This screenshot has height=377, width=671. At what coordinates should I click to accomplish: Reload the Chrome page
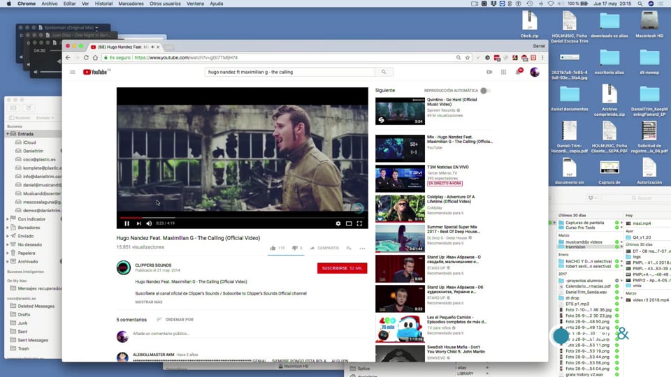[86, 57]
